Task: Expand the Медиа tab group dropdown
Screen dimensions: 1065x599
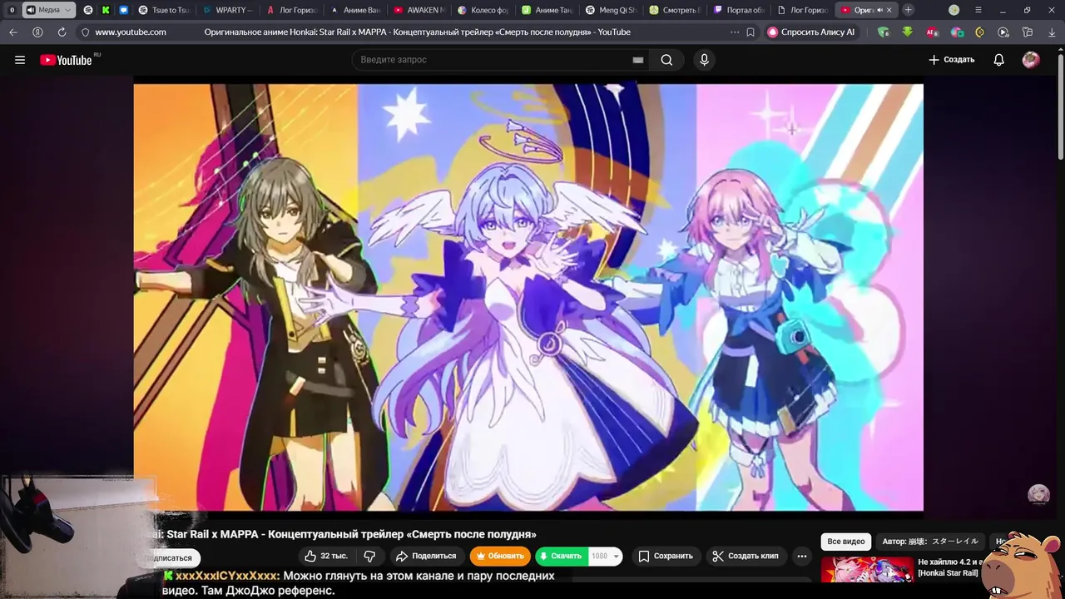Action: tap(68, 10)
